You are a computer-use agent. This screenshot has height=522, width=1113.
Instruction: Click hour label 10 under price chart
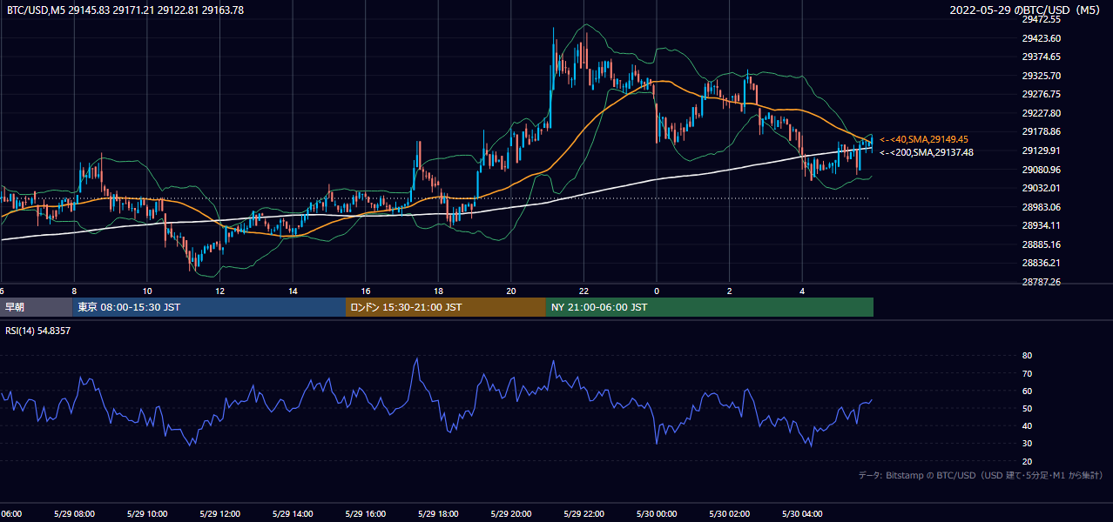[147, 291]
